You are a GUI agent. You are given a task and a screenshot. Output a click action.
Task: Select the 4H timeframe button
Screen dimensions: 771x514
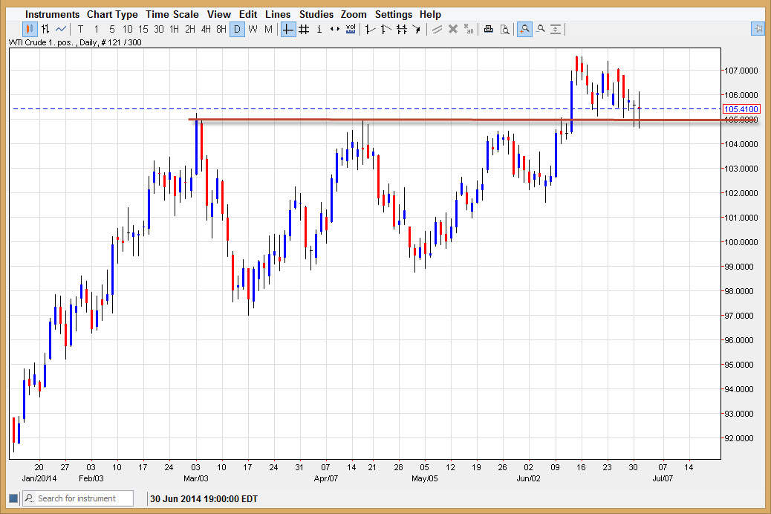coord(205,29)
